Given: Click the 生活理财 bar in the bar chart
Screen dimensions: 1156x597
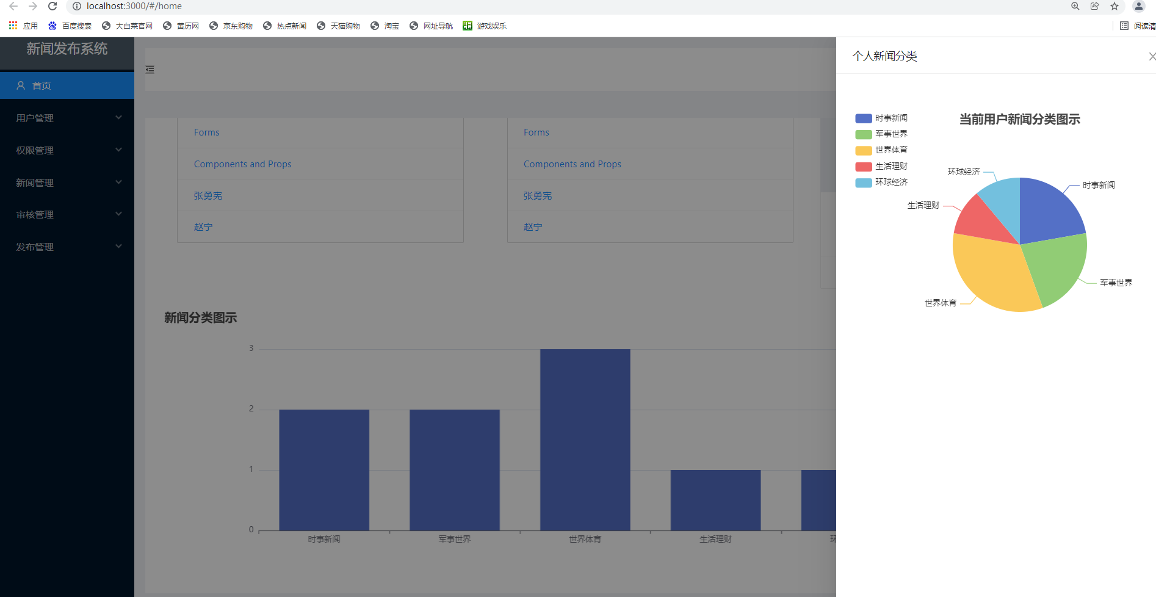Looking at the screenshot, I should coord(716,500).
